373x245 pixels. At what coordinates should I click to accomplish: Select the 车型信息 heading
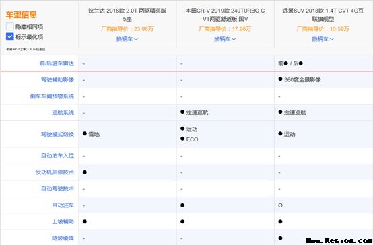[x=22, y=15]
